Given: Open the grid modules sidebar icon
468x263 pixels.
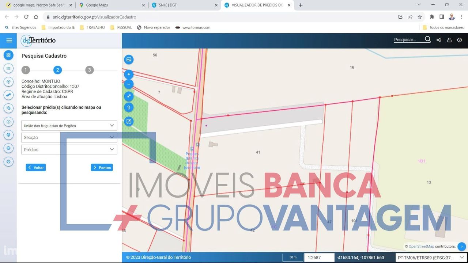Looking at the screenshot, I should pos(8,55).
